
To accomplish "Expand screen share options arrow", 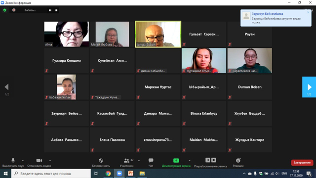I will tap(190, 161).
